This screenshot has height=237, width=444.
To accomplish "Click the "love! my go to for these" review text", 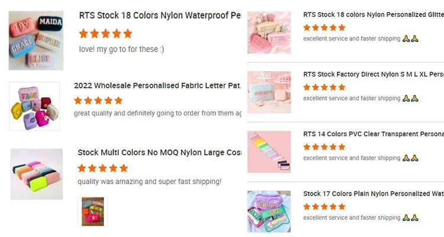I will (x=121, y=49).
